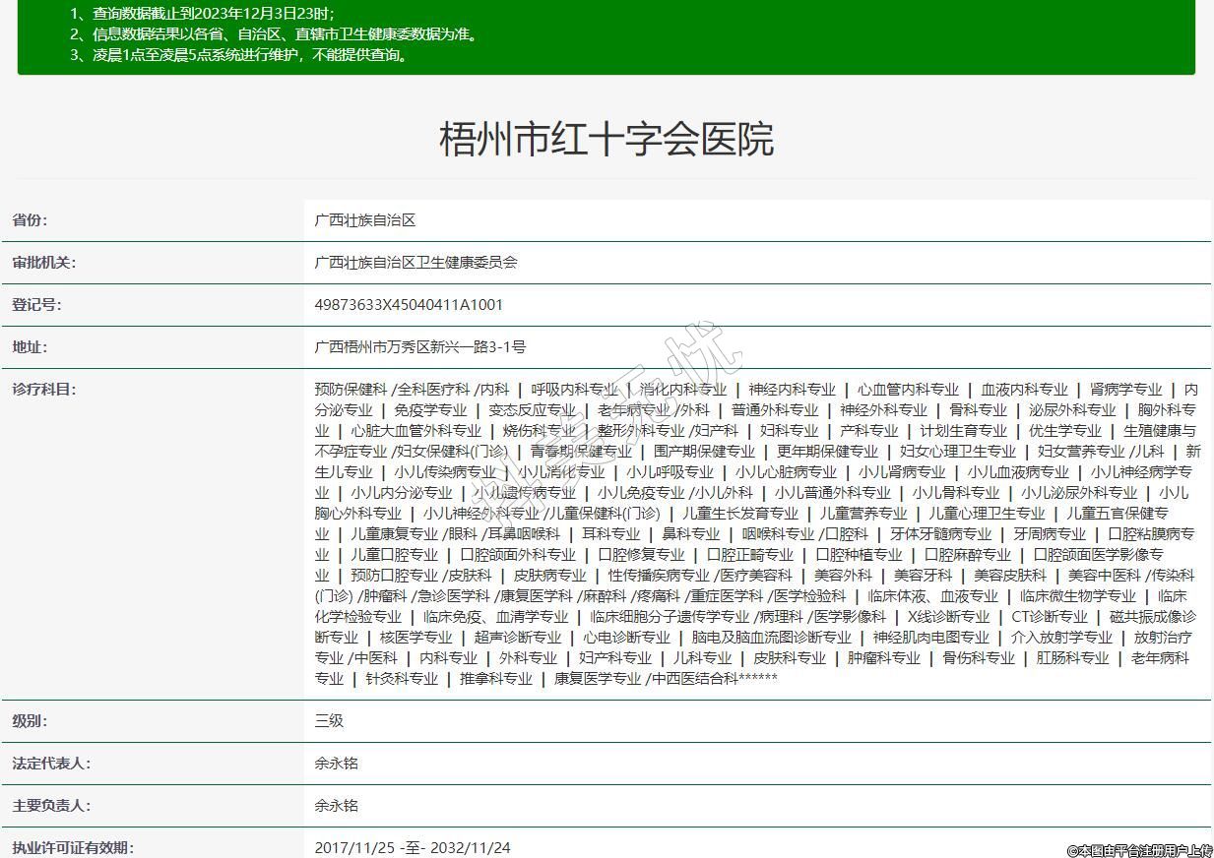The width and height of the screenshot is (1214, 858).
Task: Select the 省份 field label
Action: (30, 220)
